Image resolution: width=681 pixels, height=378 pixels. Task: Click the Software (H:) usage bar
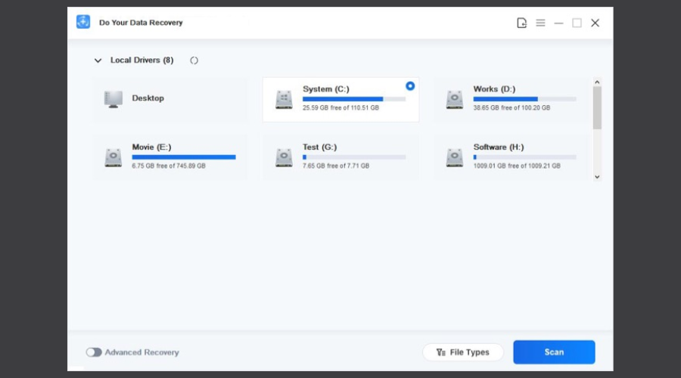tap(524, 157)
